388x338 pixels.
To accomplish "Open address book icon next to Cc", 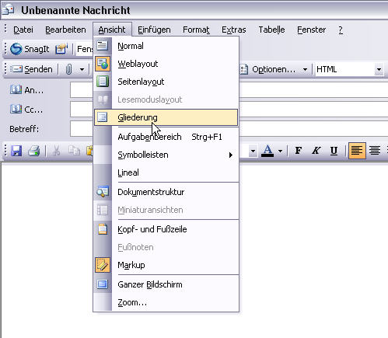I will [x=16, y=109].
